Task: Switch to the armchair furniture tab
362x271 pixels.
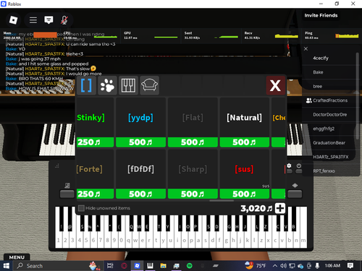Action: (149, 85)
